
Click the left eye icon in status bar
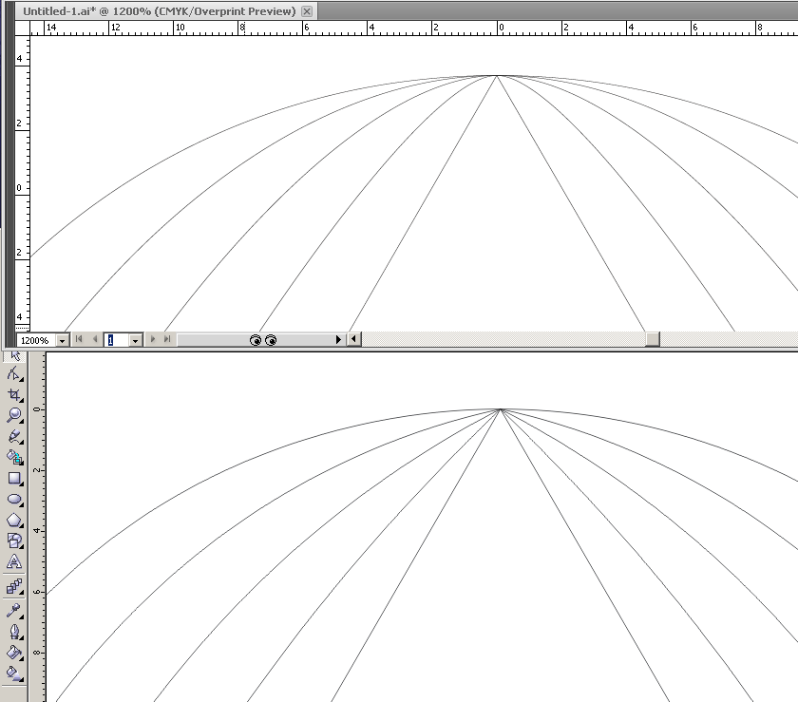(256, 340)
